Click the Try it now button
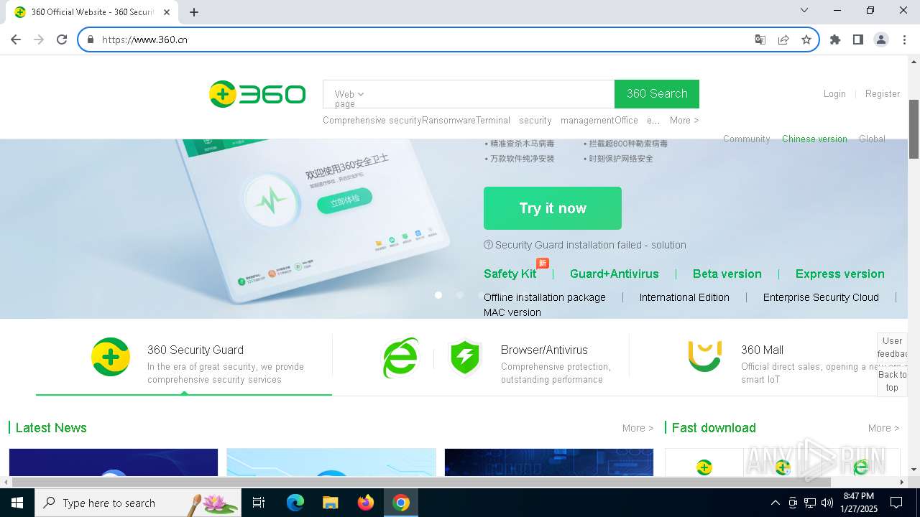This screenshot has height=517, width=920. [553, 208]
